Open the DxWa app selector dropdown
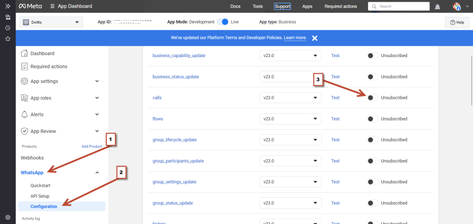The height and width of the screenshot is (224, 473). point(51,22)
